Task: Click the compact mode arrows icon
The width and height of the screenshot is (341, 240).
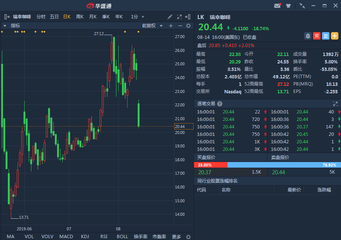Action: click(302, 6)
